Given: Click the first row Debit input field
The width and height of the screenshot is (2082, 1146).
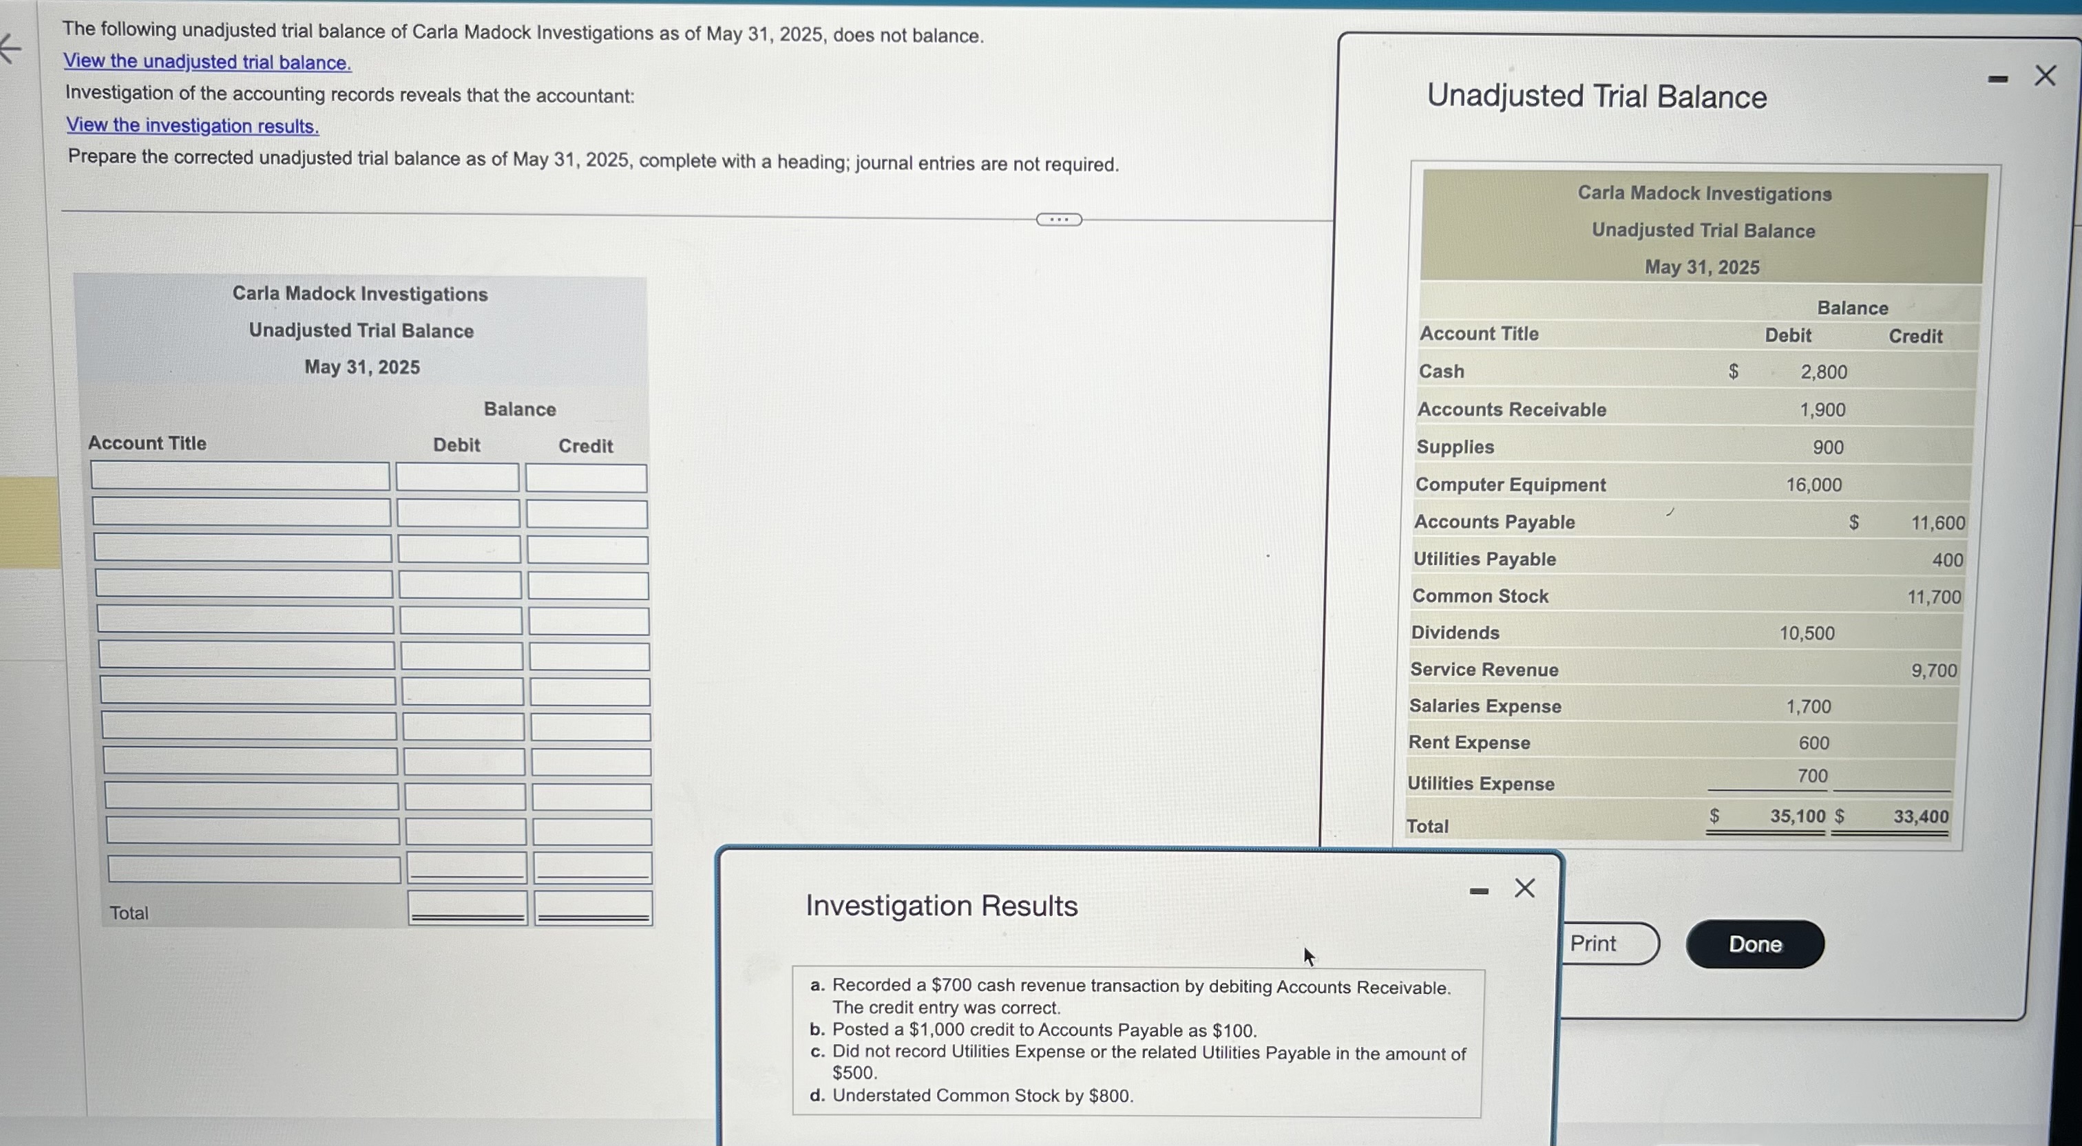Looking at the screenshot, I should coord(457,478).
